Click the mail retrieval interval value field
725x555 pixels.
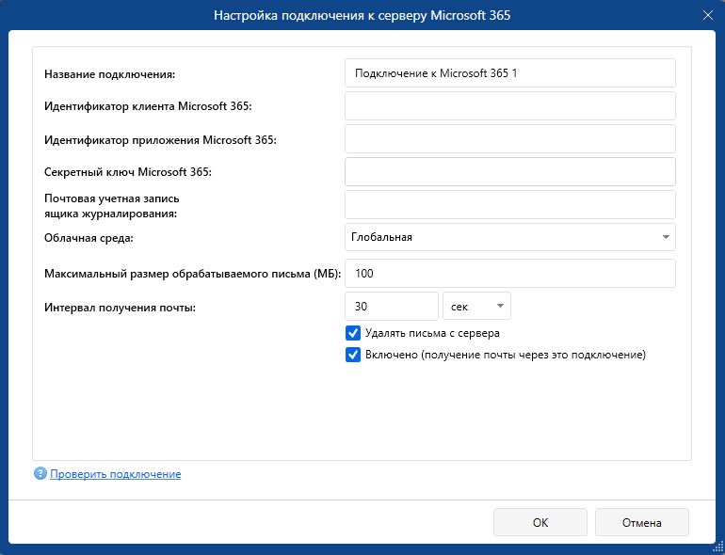(x=391, y=306)
